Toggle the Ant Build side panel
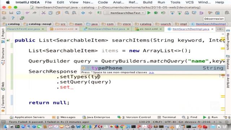The image size is (231, 130). coord(228,81)
